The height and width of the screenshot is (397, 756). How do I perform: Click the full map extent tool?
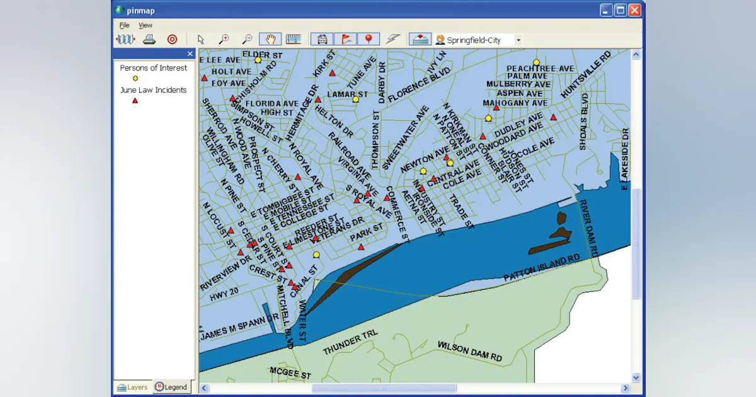point(125,39)
